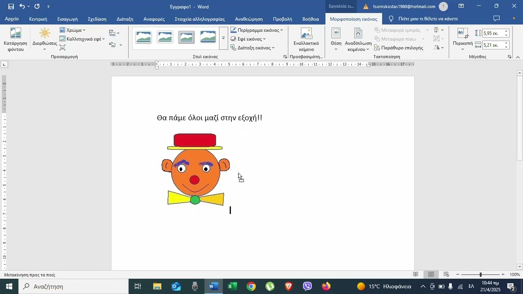Switch to the Αναθεώρηση review tab
This screenshot has height=294, width=523.
pos(249,19)
